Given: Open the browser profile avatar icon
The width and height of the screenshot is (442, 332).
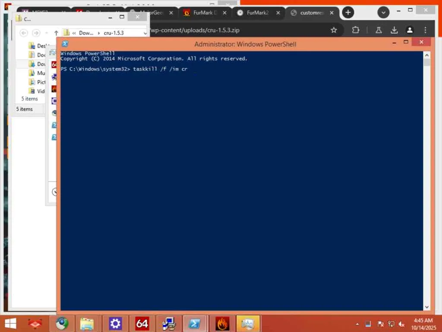Looking at the screenshot, I should pos(410,30).
